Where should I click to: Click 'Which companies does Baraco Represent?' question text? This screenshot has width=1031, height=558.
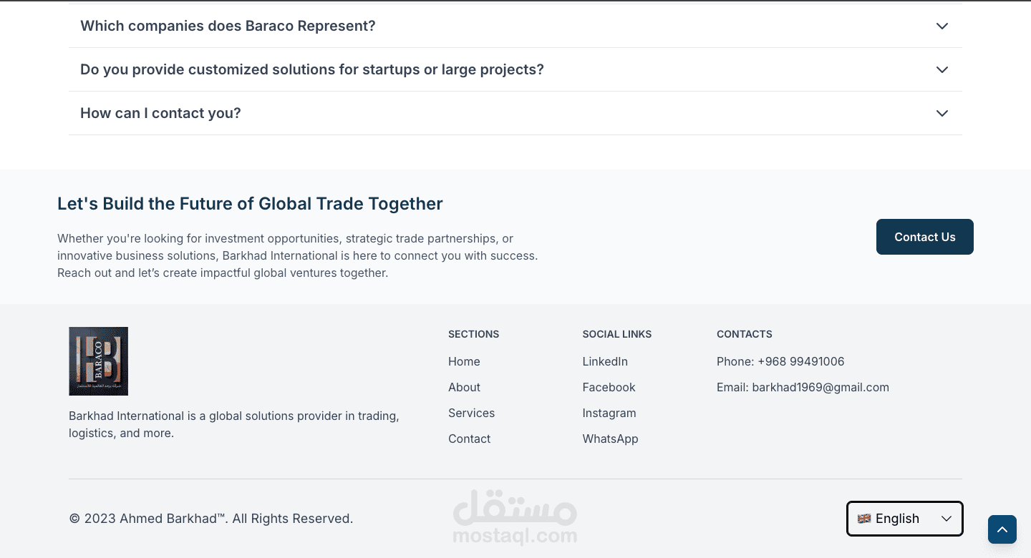tap(228, 26)
